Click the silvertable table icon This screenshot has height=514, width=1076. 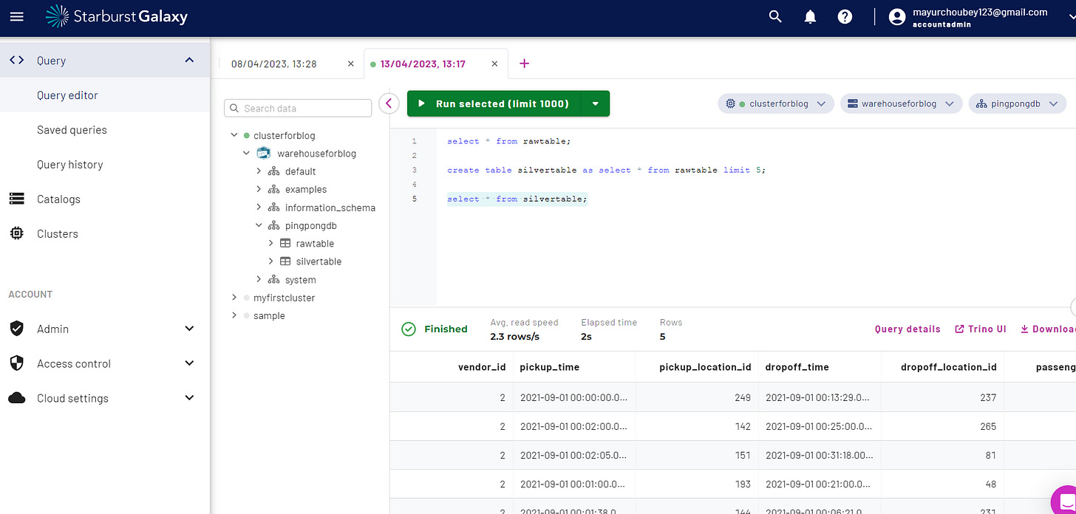click(x=285, y=261)
